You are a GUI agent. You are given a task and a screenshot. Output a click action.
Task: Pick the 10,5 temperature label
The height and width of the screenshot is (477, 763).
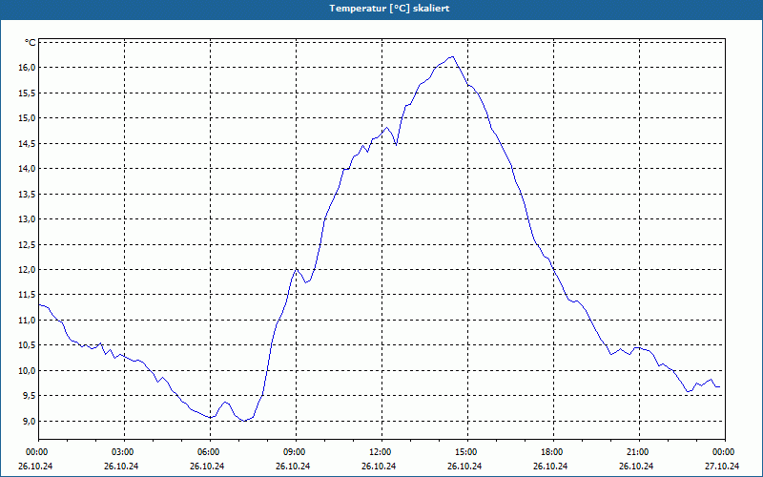click(28, 345)
